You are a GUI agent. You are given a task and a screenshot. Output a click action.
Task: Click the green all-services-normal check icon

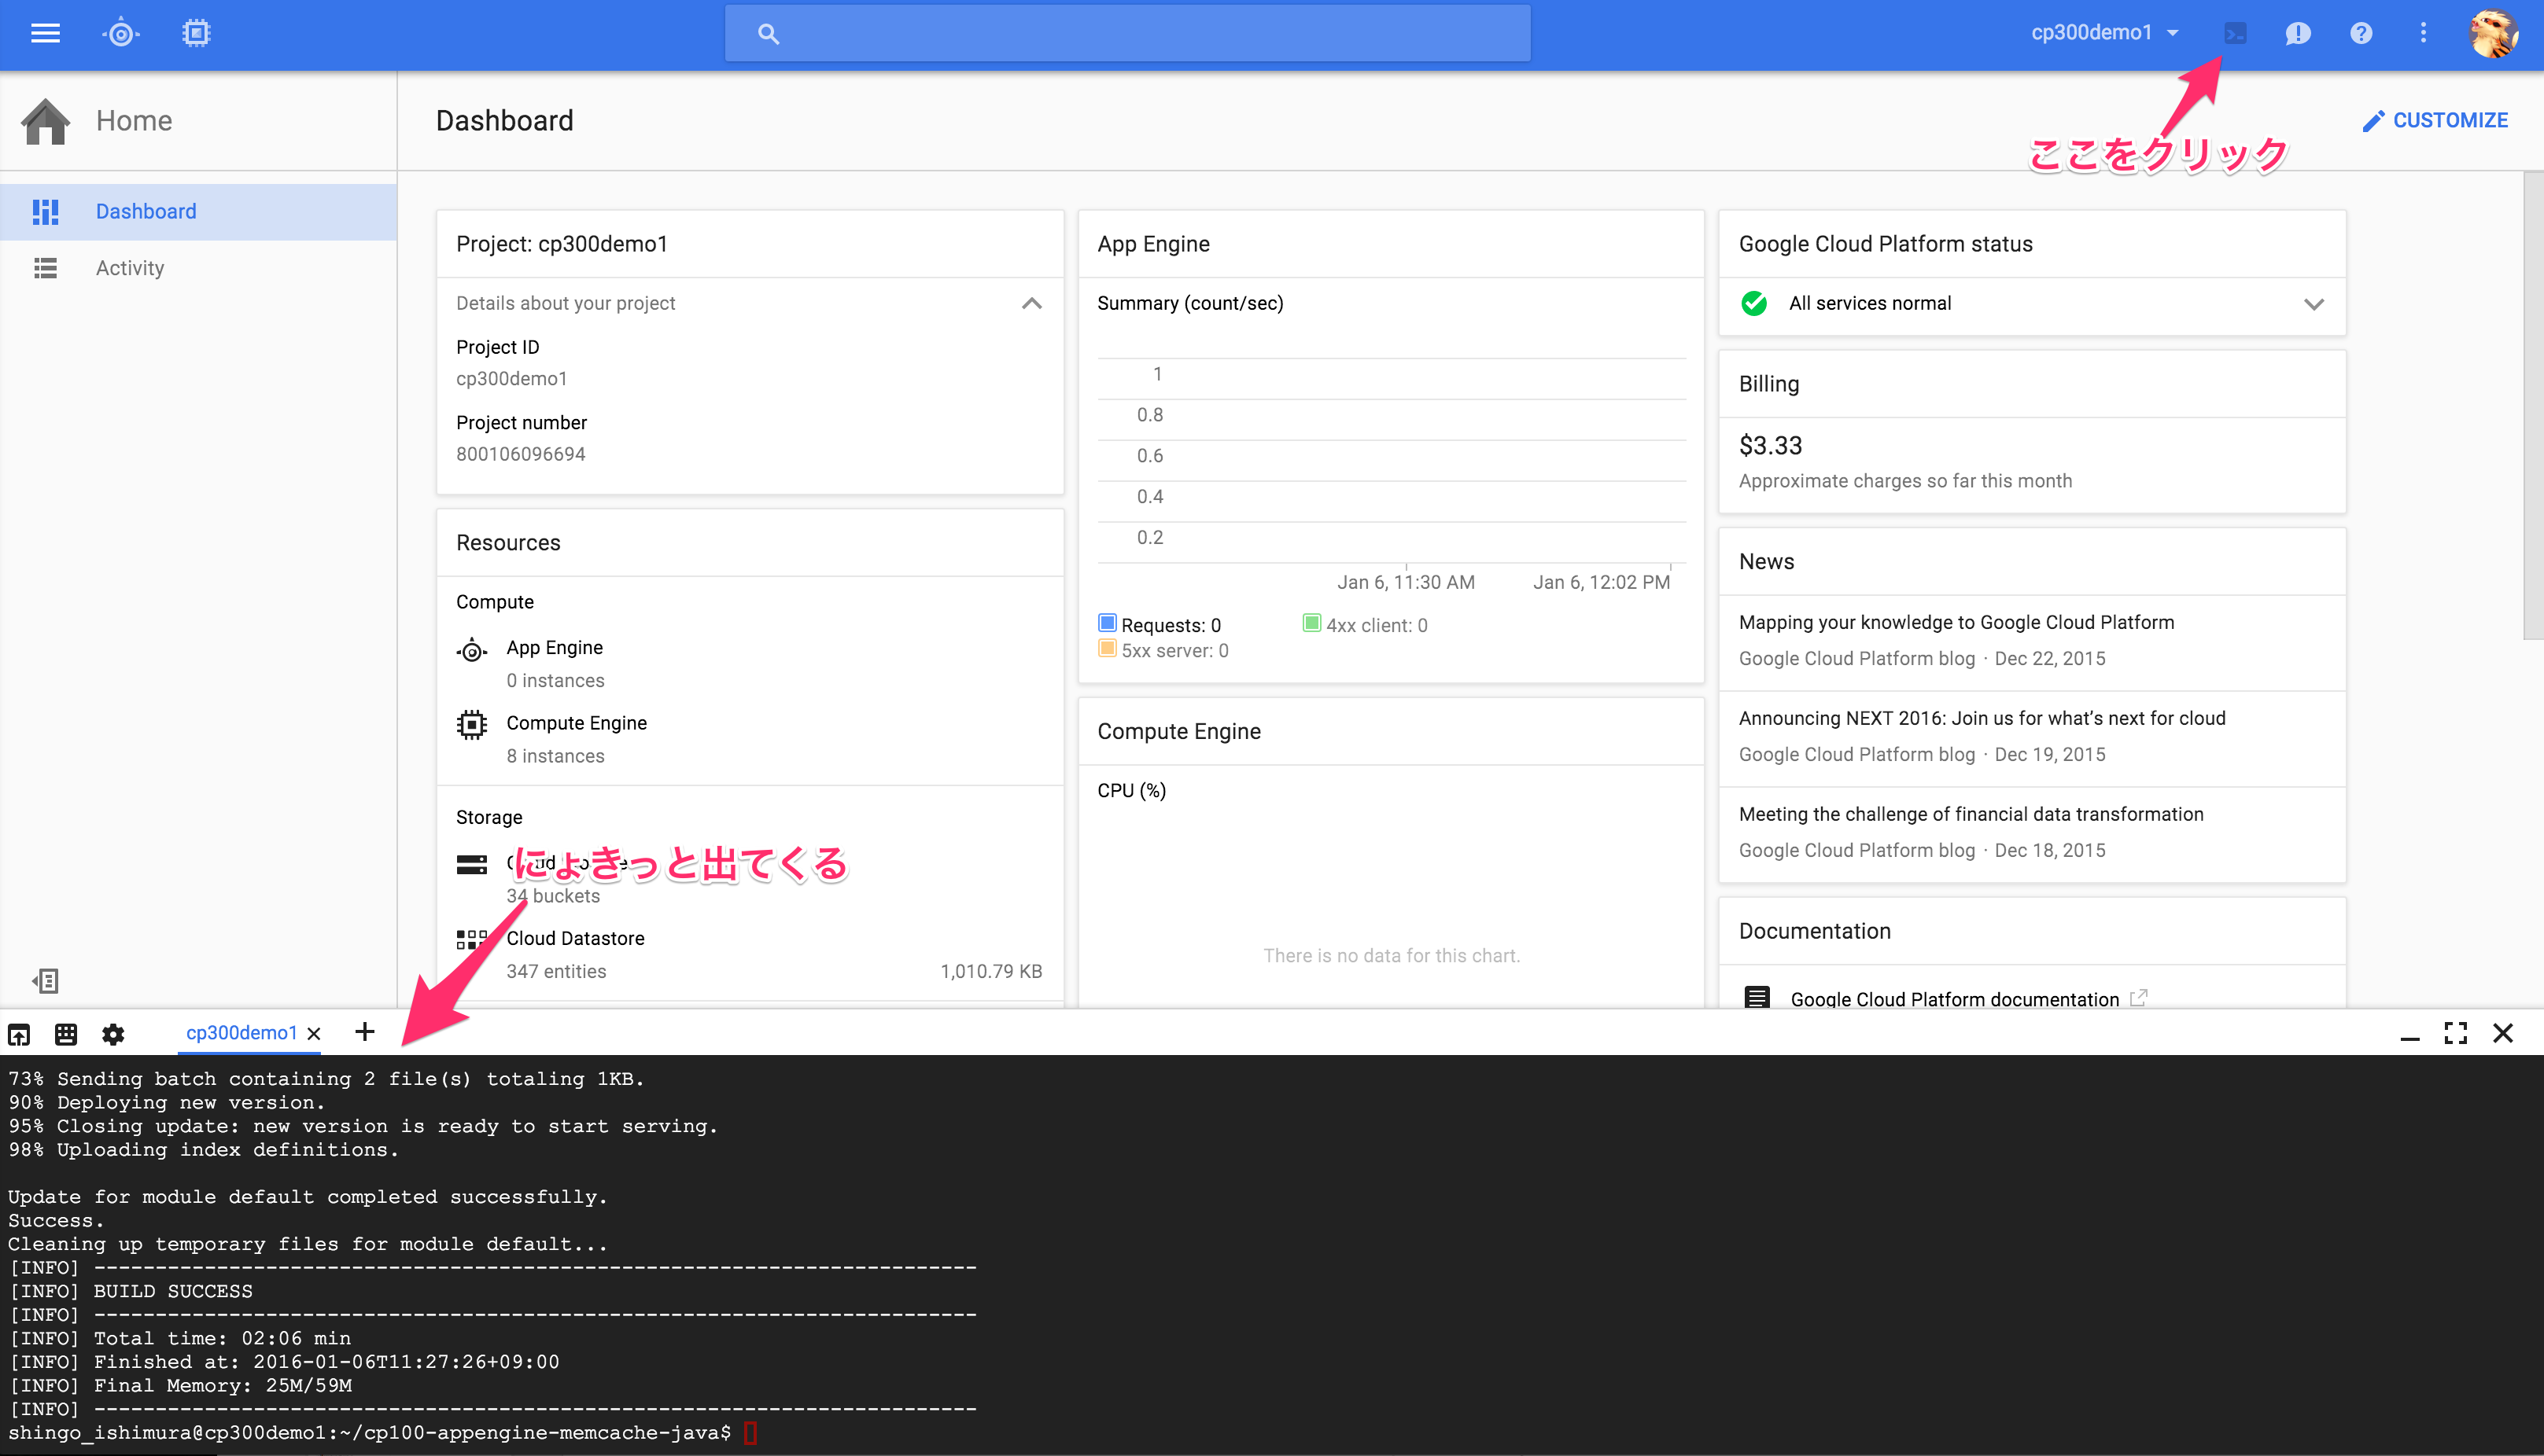1753,303
